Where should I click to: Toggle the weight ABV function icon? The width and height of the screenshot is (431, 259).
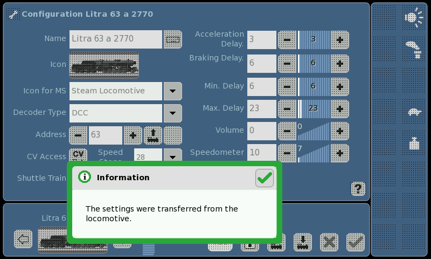414,144
